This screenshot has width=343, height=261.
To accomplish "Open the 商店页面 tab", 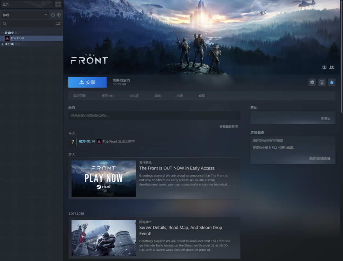I will (79, 96).
